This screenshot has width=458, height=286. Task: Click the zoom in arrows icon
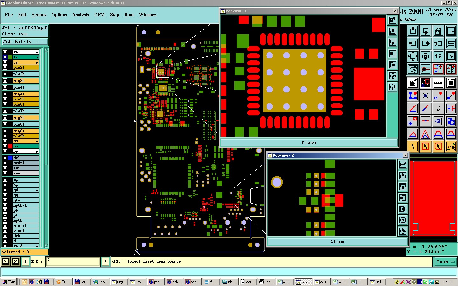pyautogui.click(x=413, y=57)
